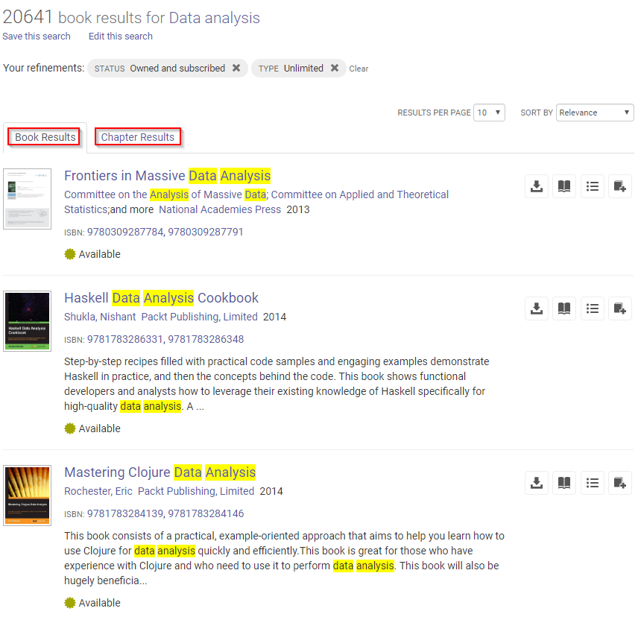Download the Frontiers in Massive Data Analysis book
This screenshot has height=617, width=641.
tap(536, 186)
